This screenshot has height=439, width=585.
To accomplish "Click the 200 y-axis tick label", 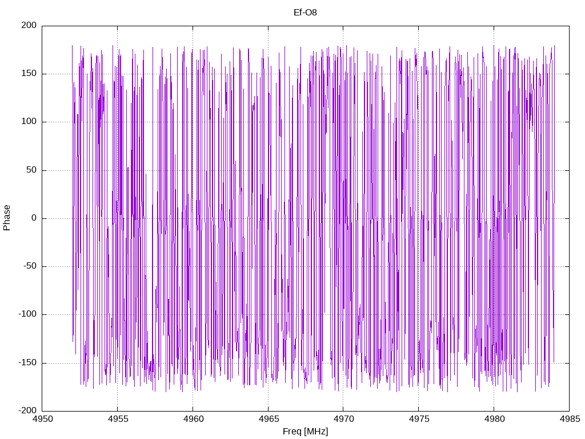I will click(x=29, y=25).
